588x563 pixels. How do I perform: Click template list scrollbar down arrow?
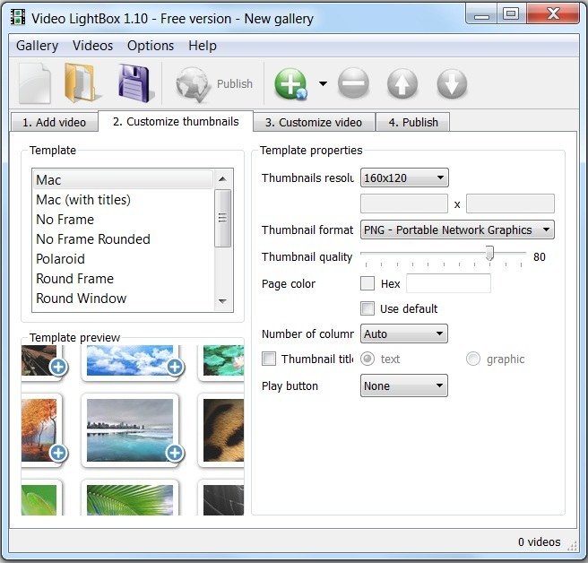(222, 301)
